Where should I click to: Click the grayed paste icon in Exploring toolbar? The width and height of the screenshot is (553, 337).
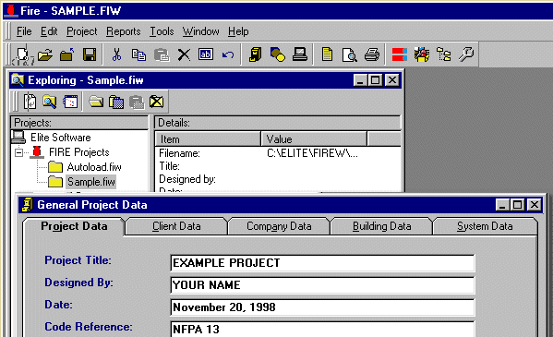[x=137, y=102]
